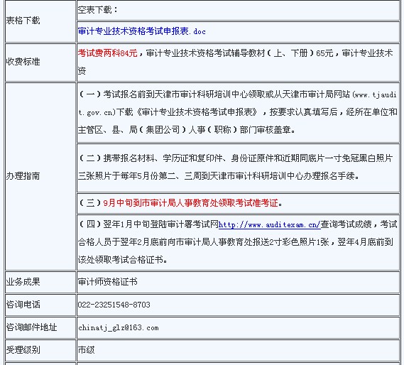The image size is (404, 365).
Task: Click the step （二） paragraph about 报名材料
Action: pyautogui.click(x=236, y=167)
